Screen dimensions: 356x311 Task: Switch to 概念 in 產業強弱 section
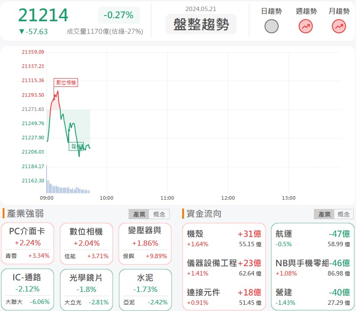(159, 214)
